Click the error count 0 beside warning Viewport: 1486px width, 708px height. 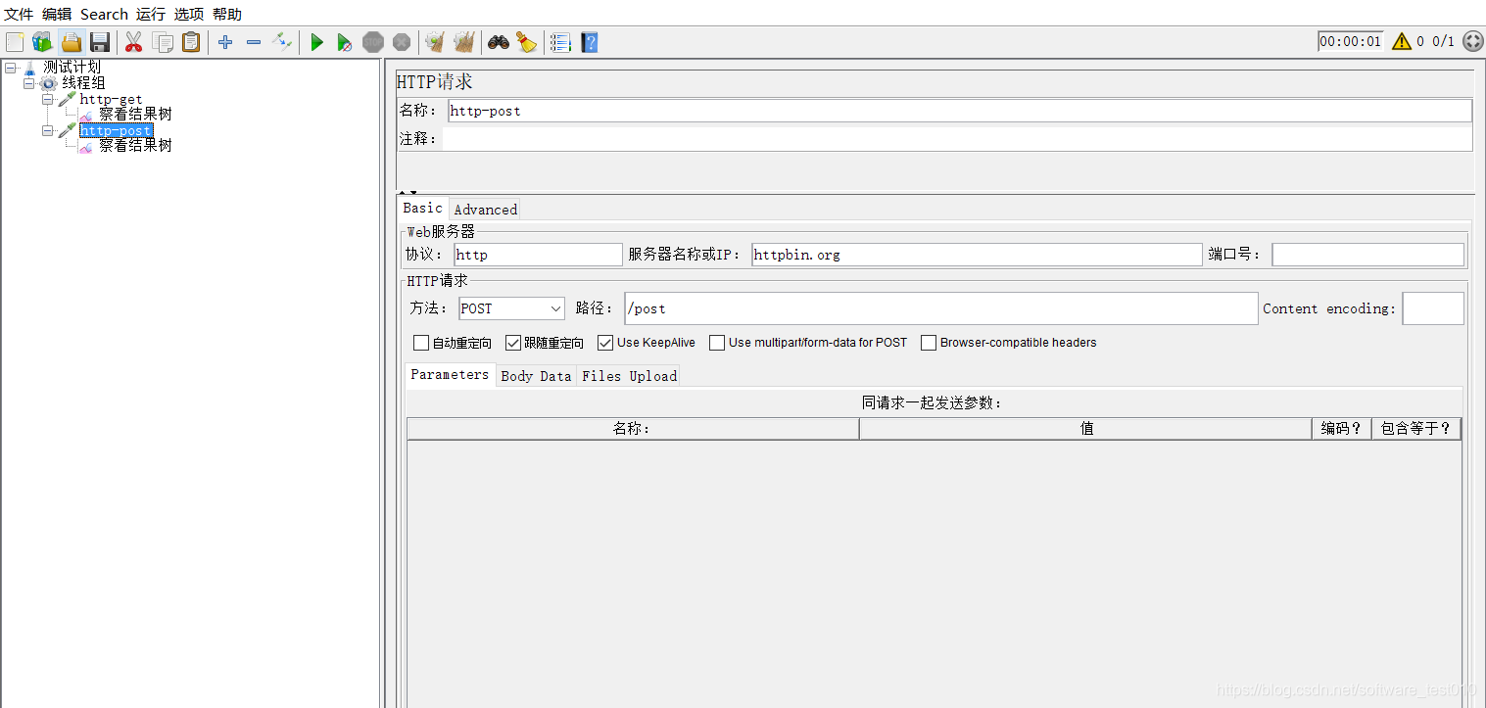point(1420,41)
